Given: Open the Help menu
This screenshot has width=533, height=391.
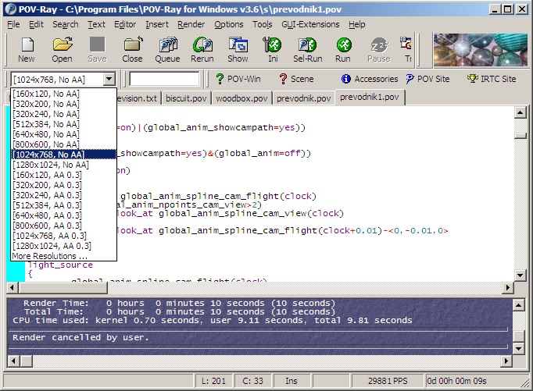Looking at the screenshot, I should tap(357, 24).
